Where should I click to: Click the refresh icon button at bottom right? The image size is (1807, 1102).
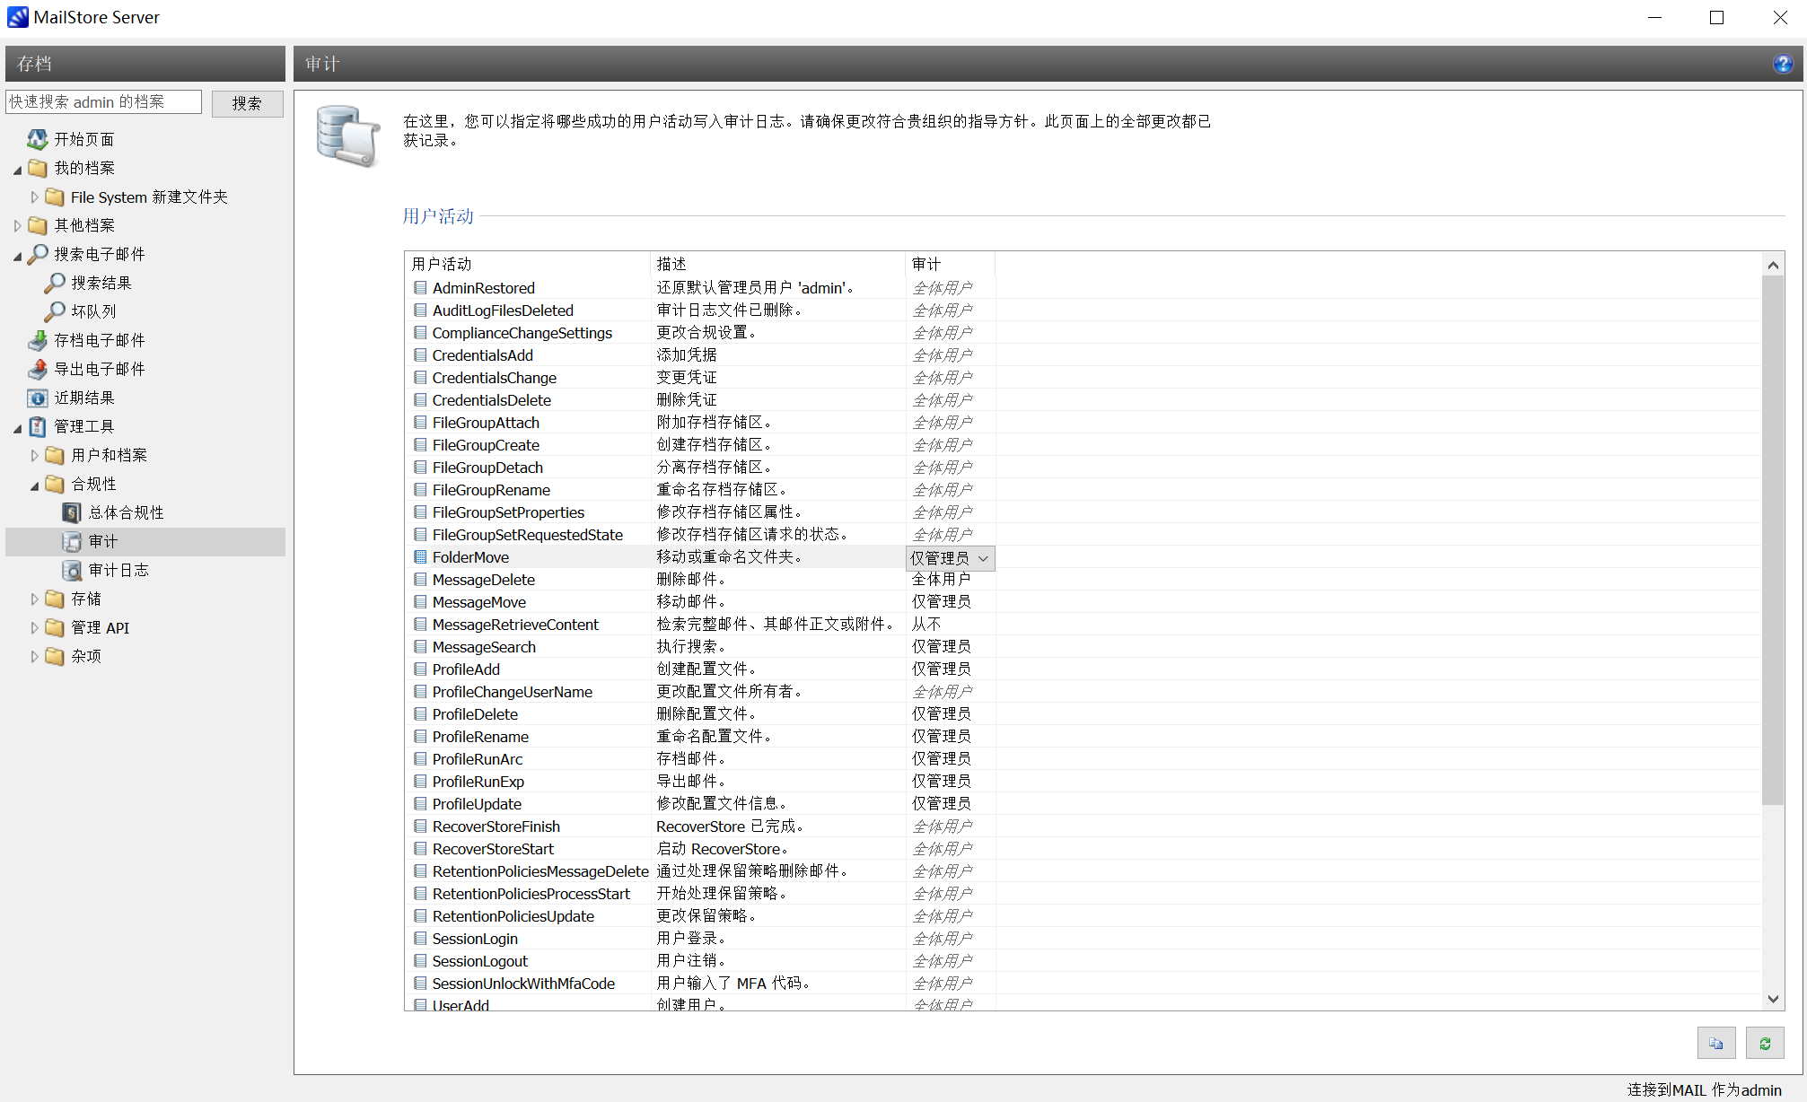coord(1765,1044)
